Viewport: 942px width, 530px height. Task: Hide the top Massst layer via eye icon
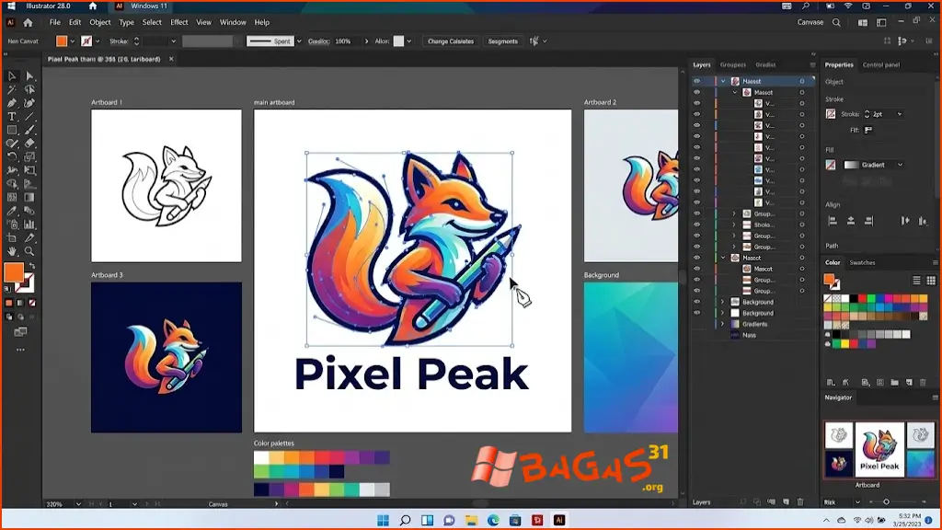tap(697, 81)
